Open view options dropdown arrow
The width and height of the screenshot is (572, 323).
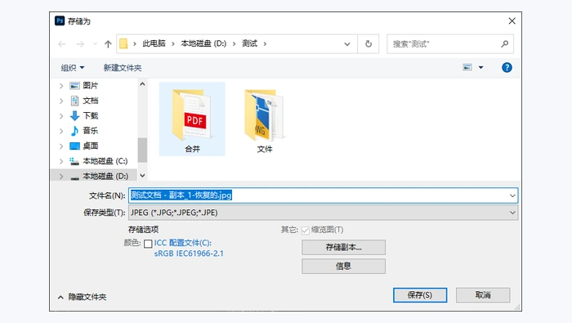click(x=480, y=68)
